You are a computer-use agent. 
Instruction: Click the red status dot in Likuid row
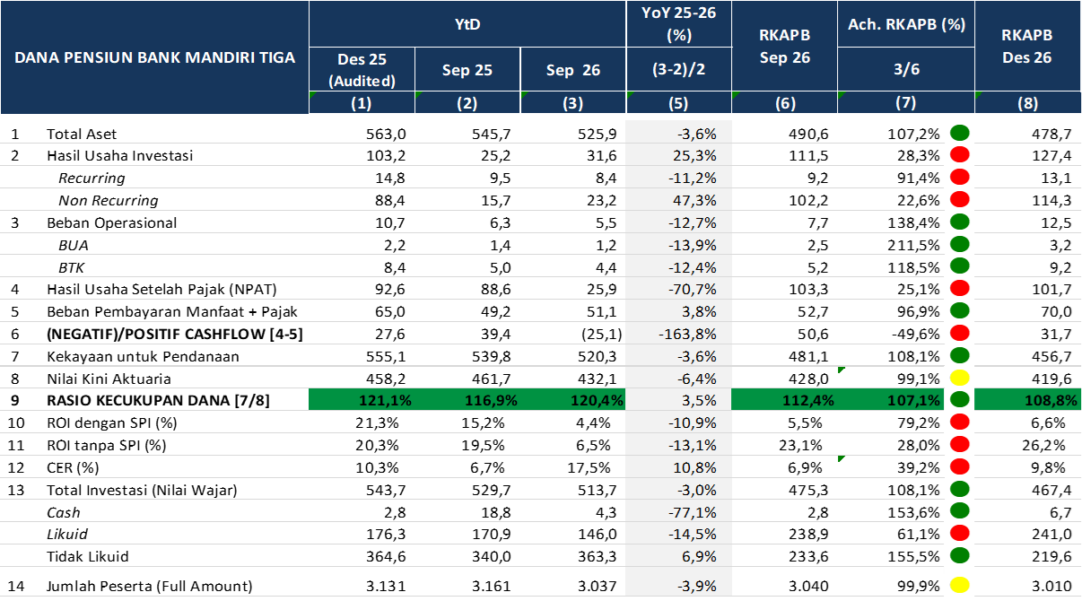959,534
